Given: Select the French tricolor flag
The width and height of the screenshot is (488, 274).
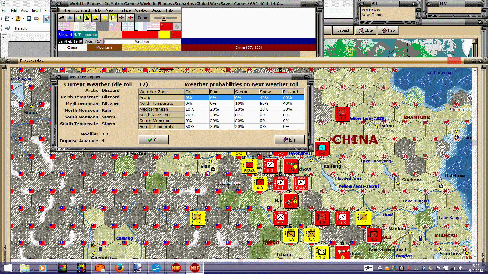Looking at the screenshot, I should (141, 26).
